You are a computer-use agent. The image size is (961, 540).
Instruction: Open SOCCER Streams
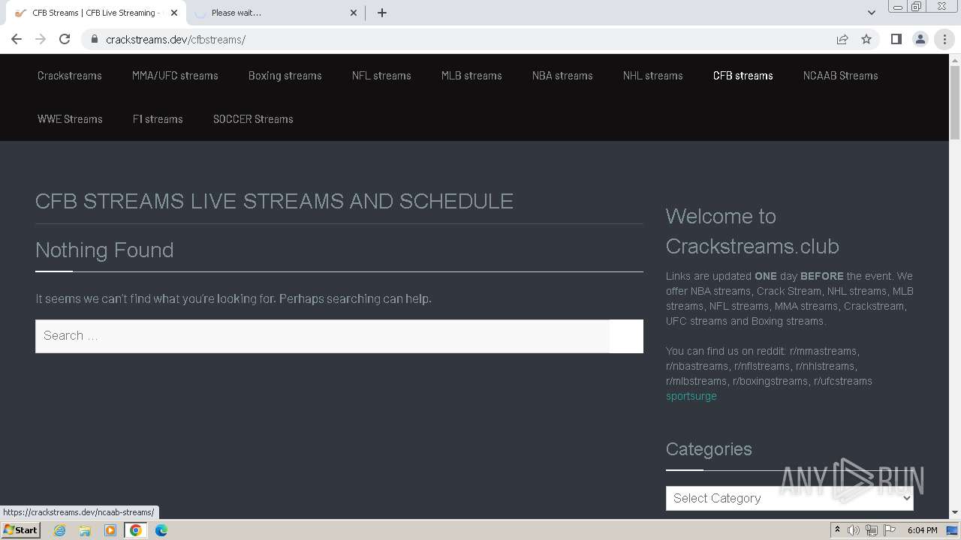[x=253, y=119]
